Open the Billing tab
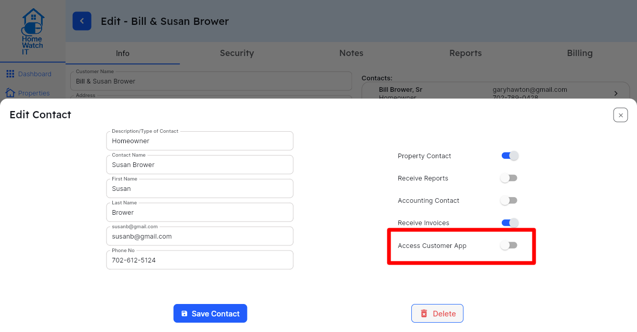 [580, 53]
